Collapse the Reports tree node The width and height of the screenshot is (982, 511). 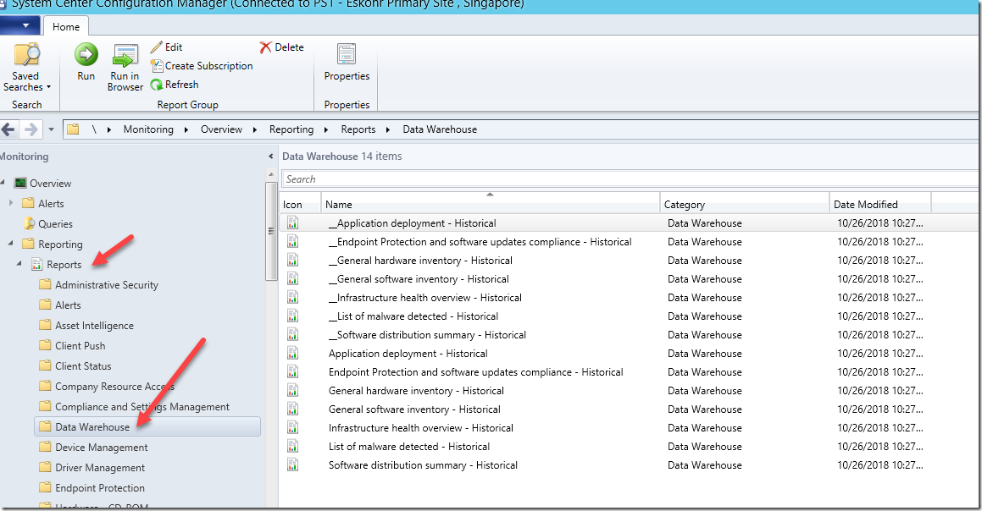[x=19, y=264]
